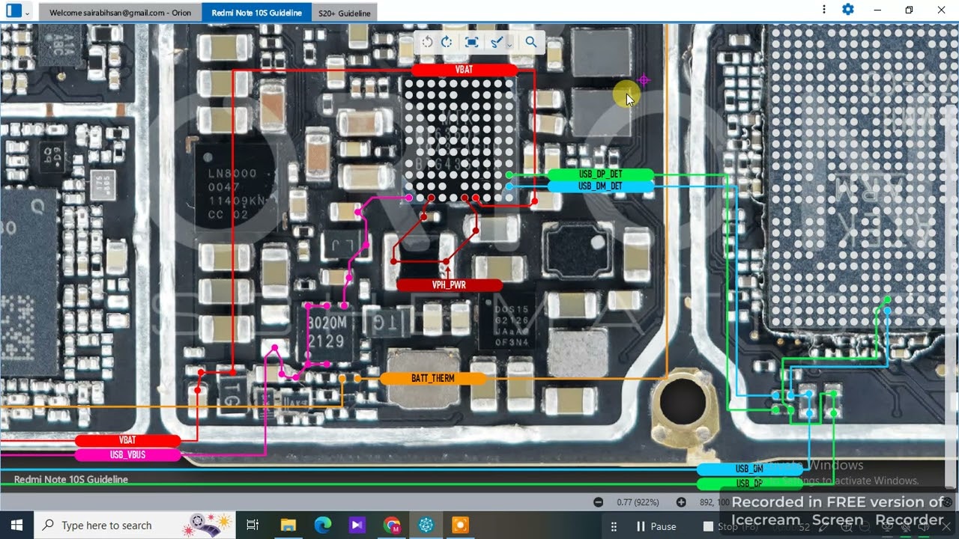Open the drawing tool options arrow
Viewport: 959px width, 539px height.
509,44
